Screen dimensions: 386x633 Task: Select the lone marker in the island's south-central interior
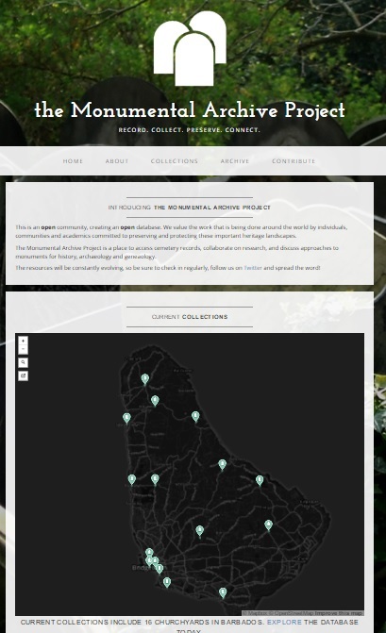(x=199, y=530)
